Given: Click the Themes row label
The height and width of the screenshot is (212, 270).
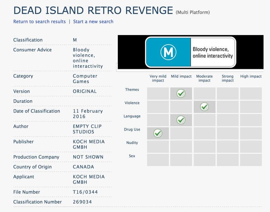Looking at the screenshot, I should click(x=132, y=89).
